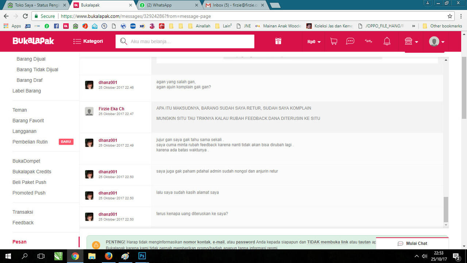Open the transactions arrows icon

[368, 41]
